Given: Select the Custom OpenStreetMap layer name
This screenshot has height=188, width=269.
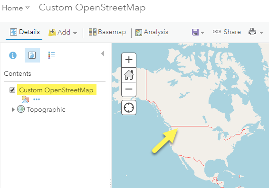Looking at the screenshot, I should 56,90.
